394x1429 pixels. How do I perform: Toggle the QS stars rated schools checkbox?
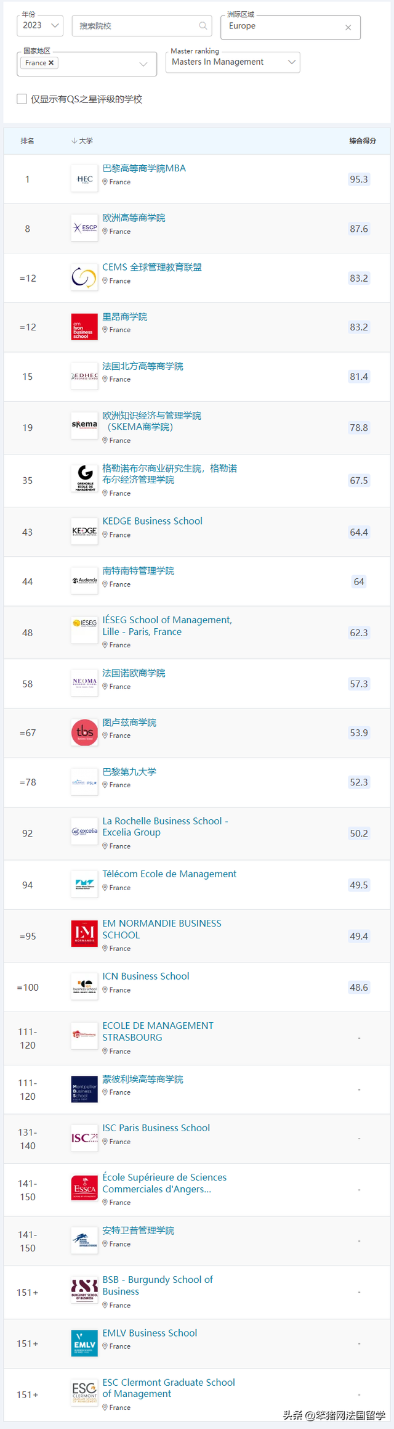pyautogui.click(x=22, y=99)
